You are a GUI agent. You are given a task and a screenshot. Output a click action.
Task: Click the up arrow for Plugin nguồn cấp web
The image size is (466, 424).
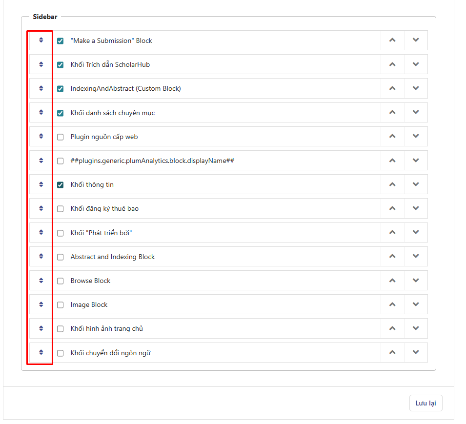(392, 136)
